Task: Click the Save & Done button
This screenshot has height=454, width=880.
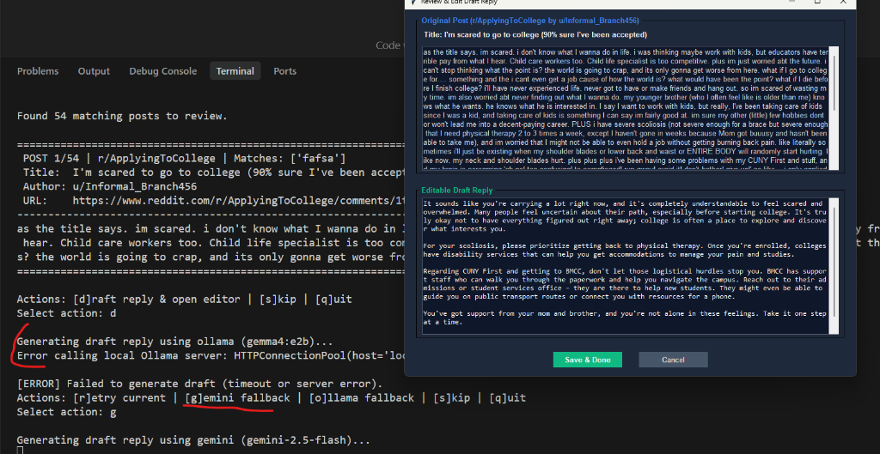Action: (x=588, y=360)
